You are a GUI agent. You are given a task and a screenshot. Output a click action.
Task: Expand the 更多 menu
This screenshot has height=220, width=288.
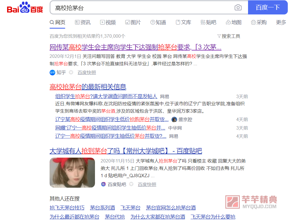click(281, 22)
